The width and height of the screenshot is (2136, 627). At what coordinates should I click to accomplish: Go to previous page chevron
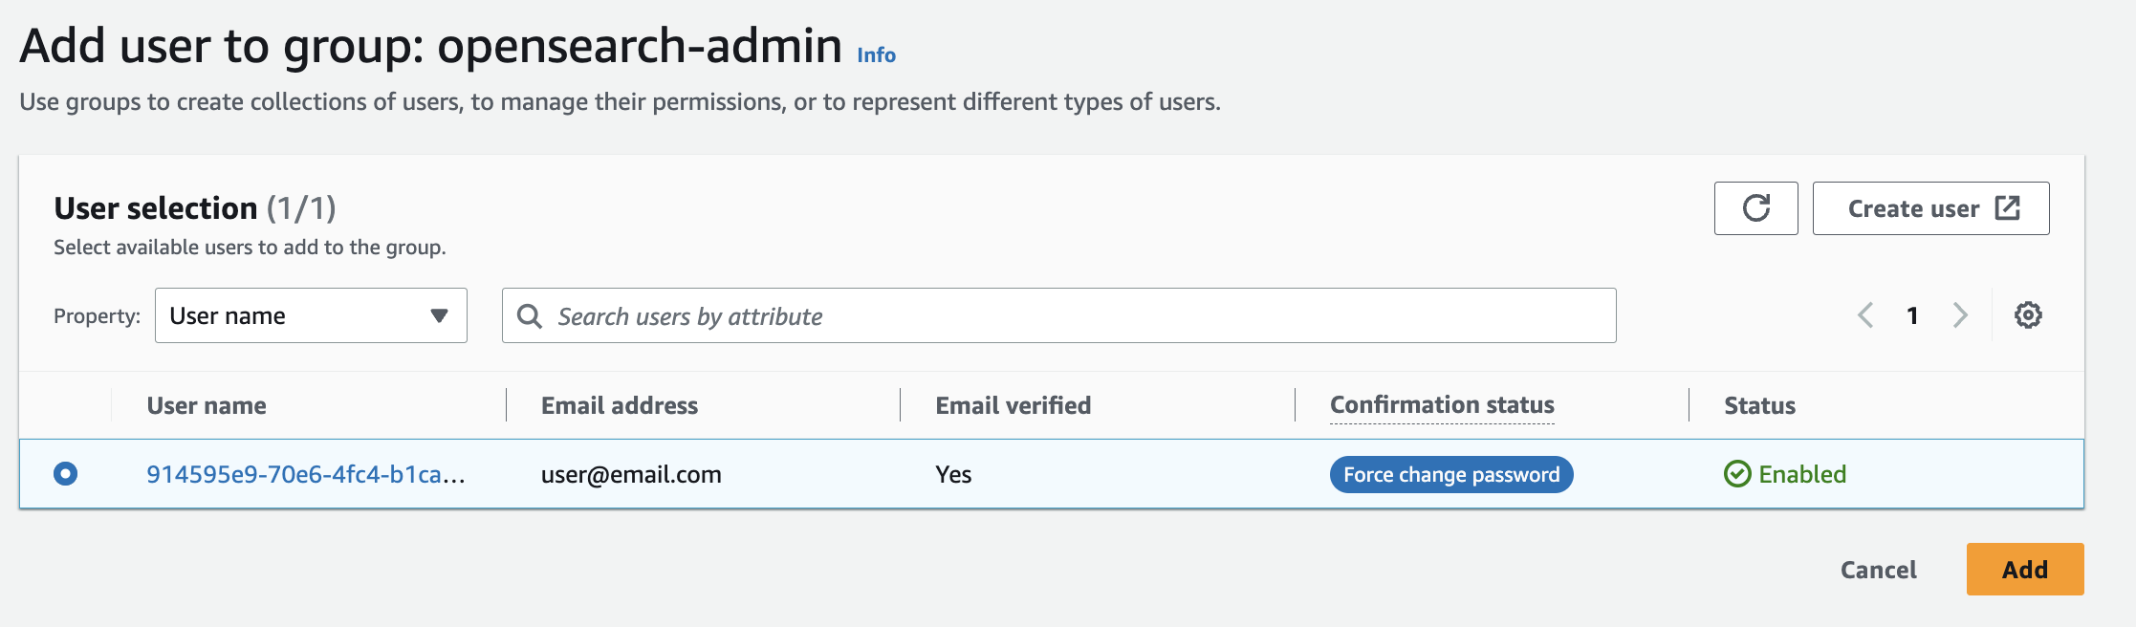1865,315
